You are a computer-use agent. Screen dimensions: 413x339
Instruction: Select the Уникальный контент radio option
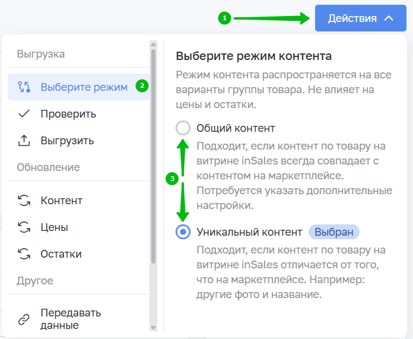183,232
